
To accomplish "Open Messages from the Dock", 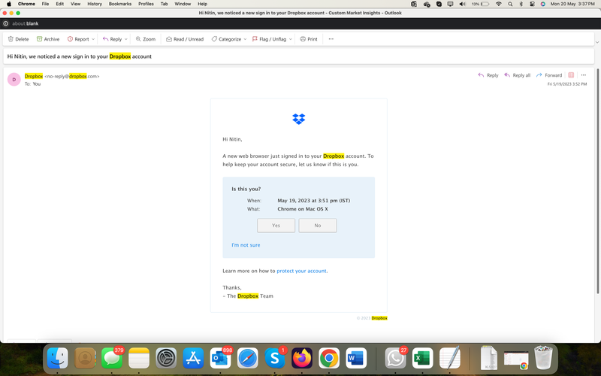I will tap(112, 358).
